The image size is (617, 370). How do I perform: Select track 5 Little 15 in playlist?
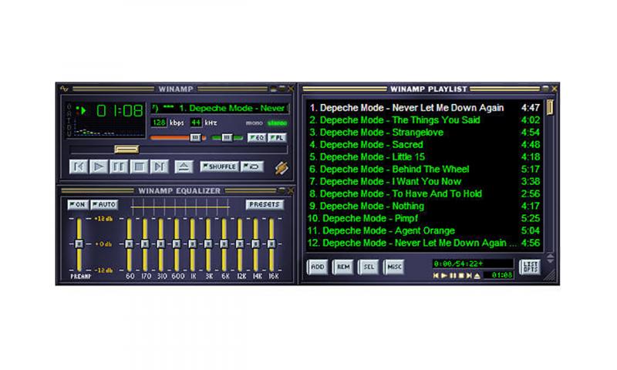click(425, 157)
